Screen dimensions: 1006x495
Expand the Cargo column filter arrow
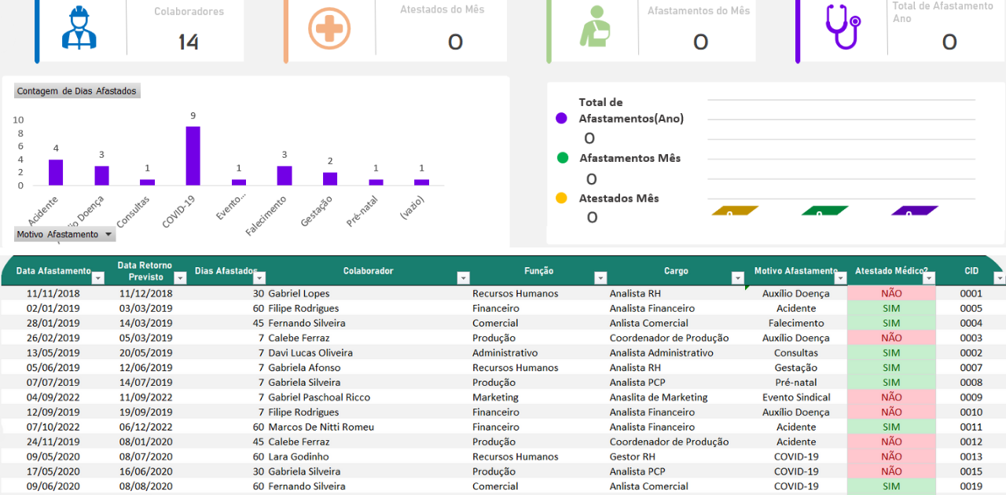pyautogui.click(x=737, y=278)
